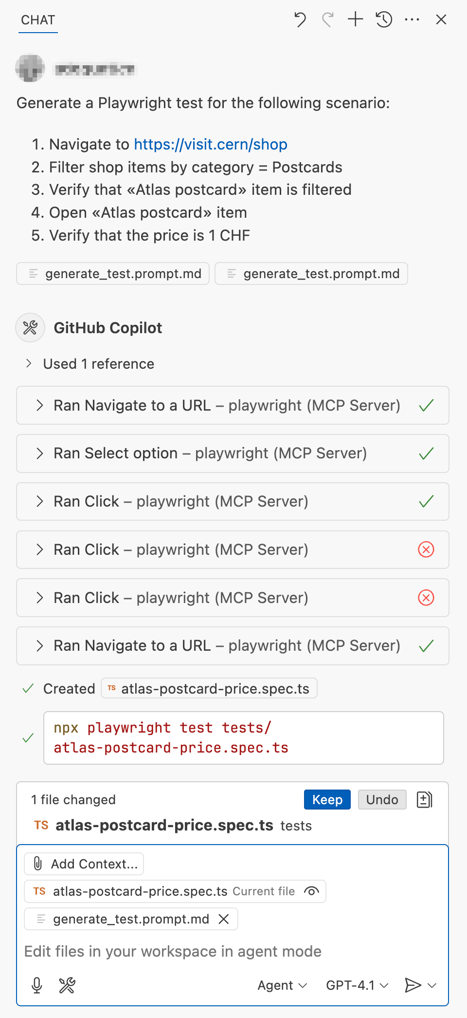Click the Add Context button
The image size is (467, 1018).
click(x=84, y=864)
